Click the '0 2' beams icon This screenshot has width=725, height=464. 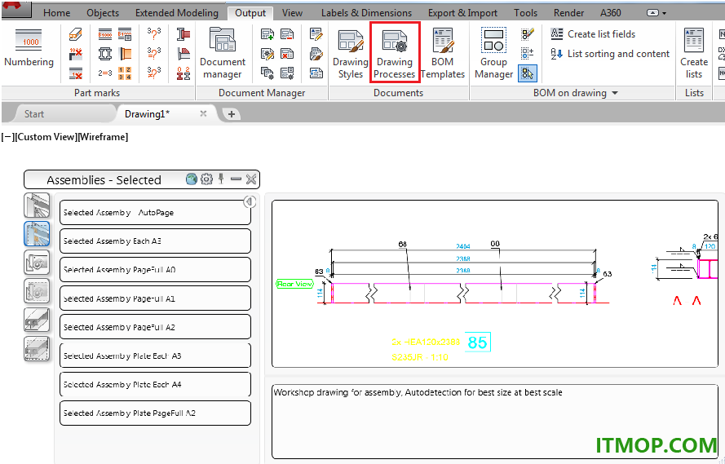(183, 73)
